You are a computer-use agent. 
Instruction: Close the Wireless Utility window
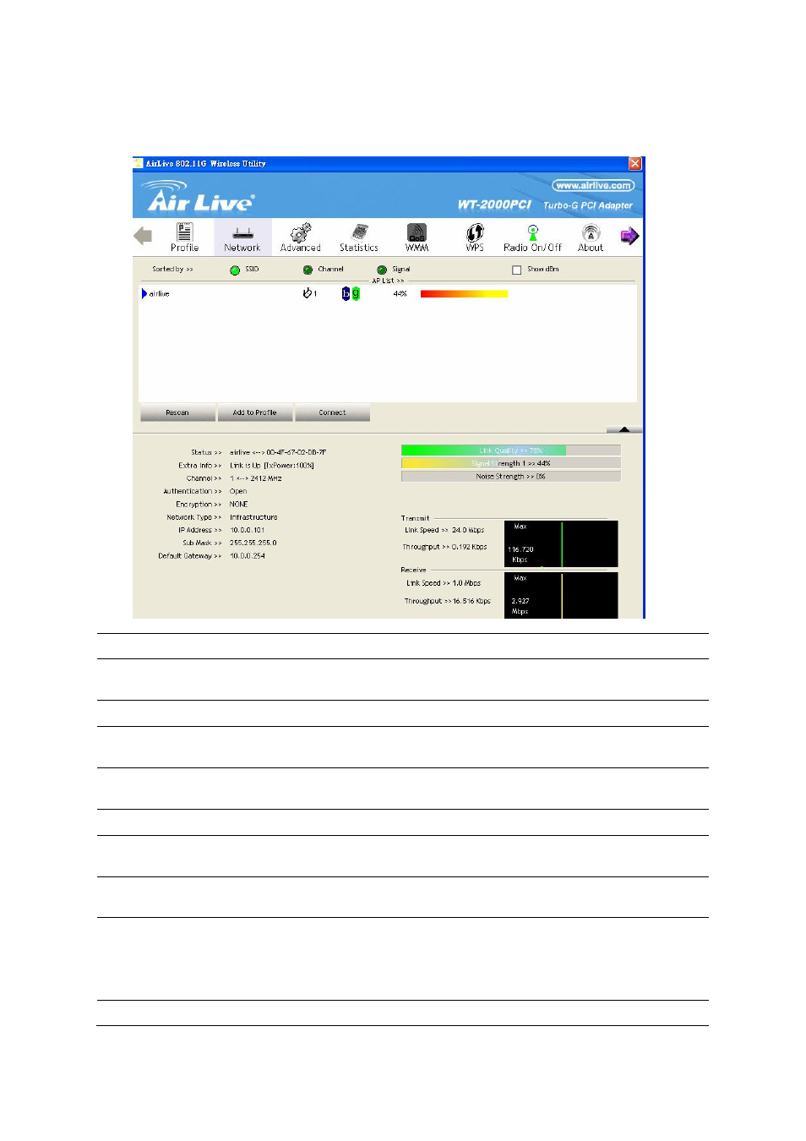coord(635,163)
